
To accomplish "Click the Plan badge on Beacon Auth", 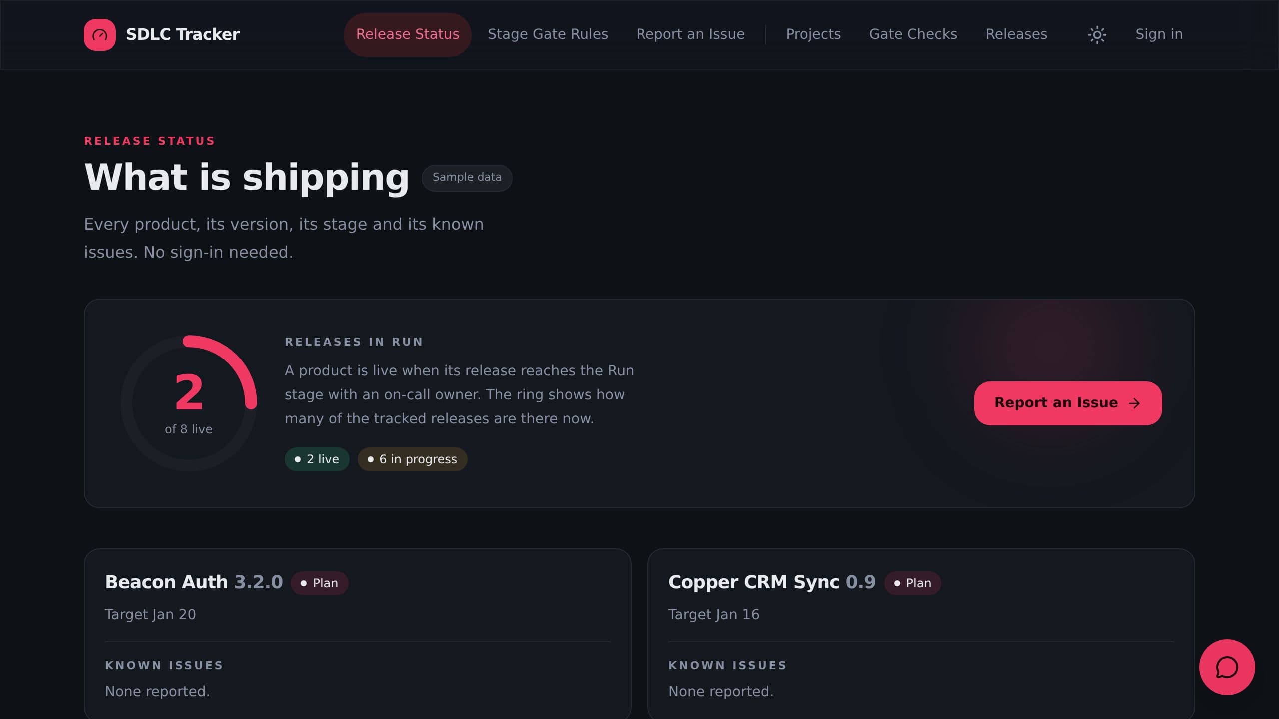I will click(319, 583).
